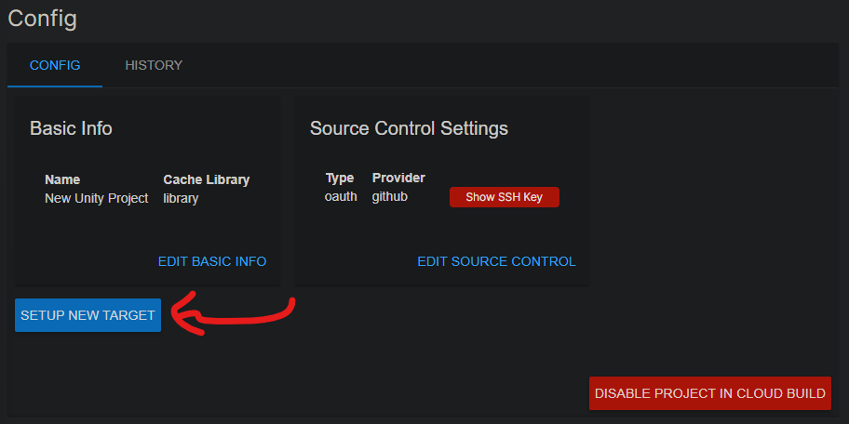
Task: Click the Name field label
Action: (x=62, y=179)
